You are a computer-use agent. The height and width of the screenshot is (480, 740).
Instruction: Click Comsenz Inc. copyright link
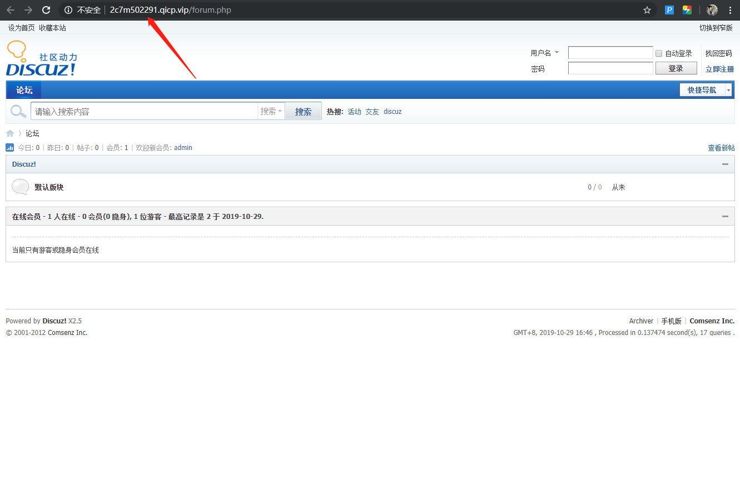pos(67,333)
